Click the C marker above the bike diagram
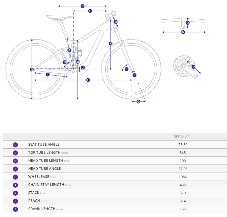This screenshot has height=217, width=227. [x=82, y=6]
